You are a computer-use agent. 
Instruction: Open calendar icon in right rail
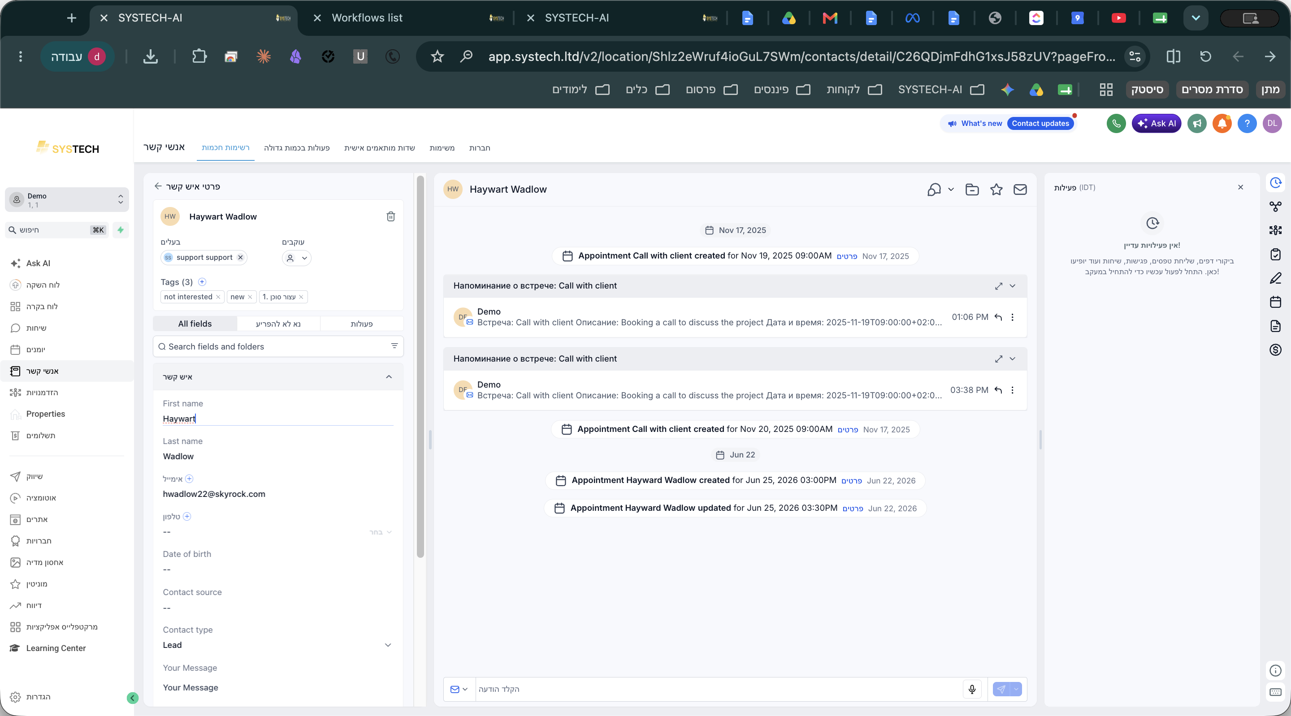pyautogui.click(x=1275, y=302)
